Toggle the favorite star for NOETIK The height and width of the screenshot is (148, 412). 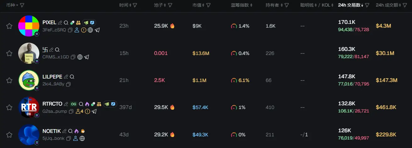pyautogui.click(x=9, y=135)
